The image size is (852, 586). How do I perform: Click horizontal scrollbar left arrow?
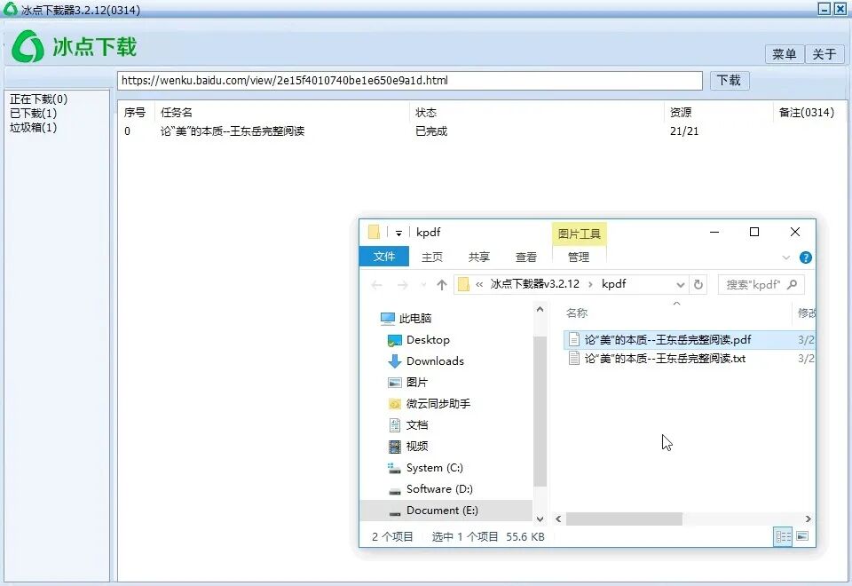pyautogui.click(x=558, y=519)
